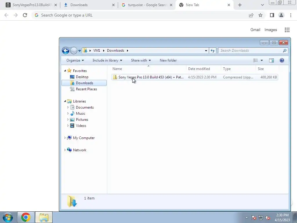This screenshot has width=297, height=223.
Task: Share this page icon in Chrome
Action: coord(251,15)
